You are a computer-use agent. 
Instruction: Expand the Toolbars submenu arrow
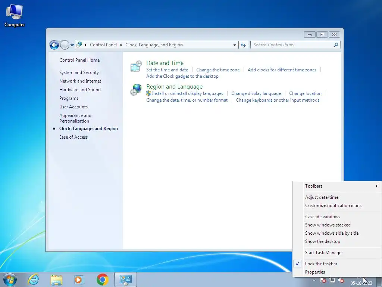point(377,186)
